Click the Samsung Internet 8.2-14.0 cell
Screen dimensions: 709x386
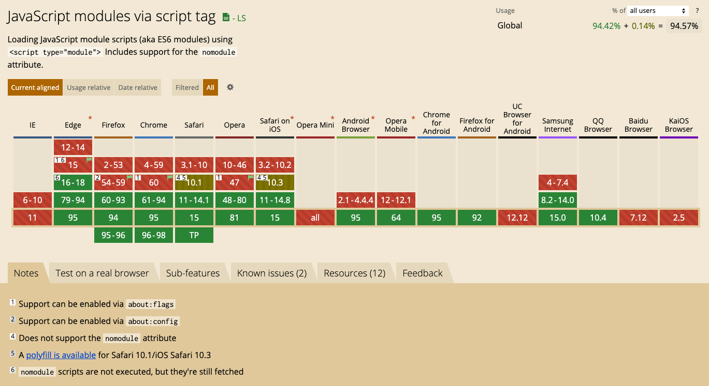(x=558, y=200)
